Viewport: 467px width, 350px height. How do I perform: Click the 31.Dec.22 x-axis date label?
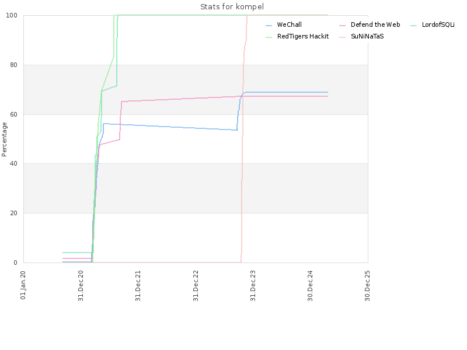click(x=196, y=286)
